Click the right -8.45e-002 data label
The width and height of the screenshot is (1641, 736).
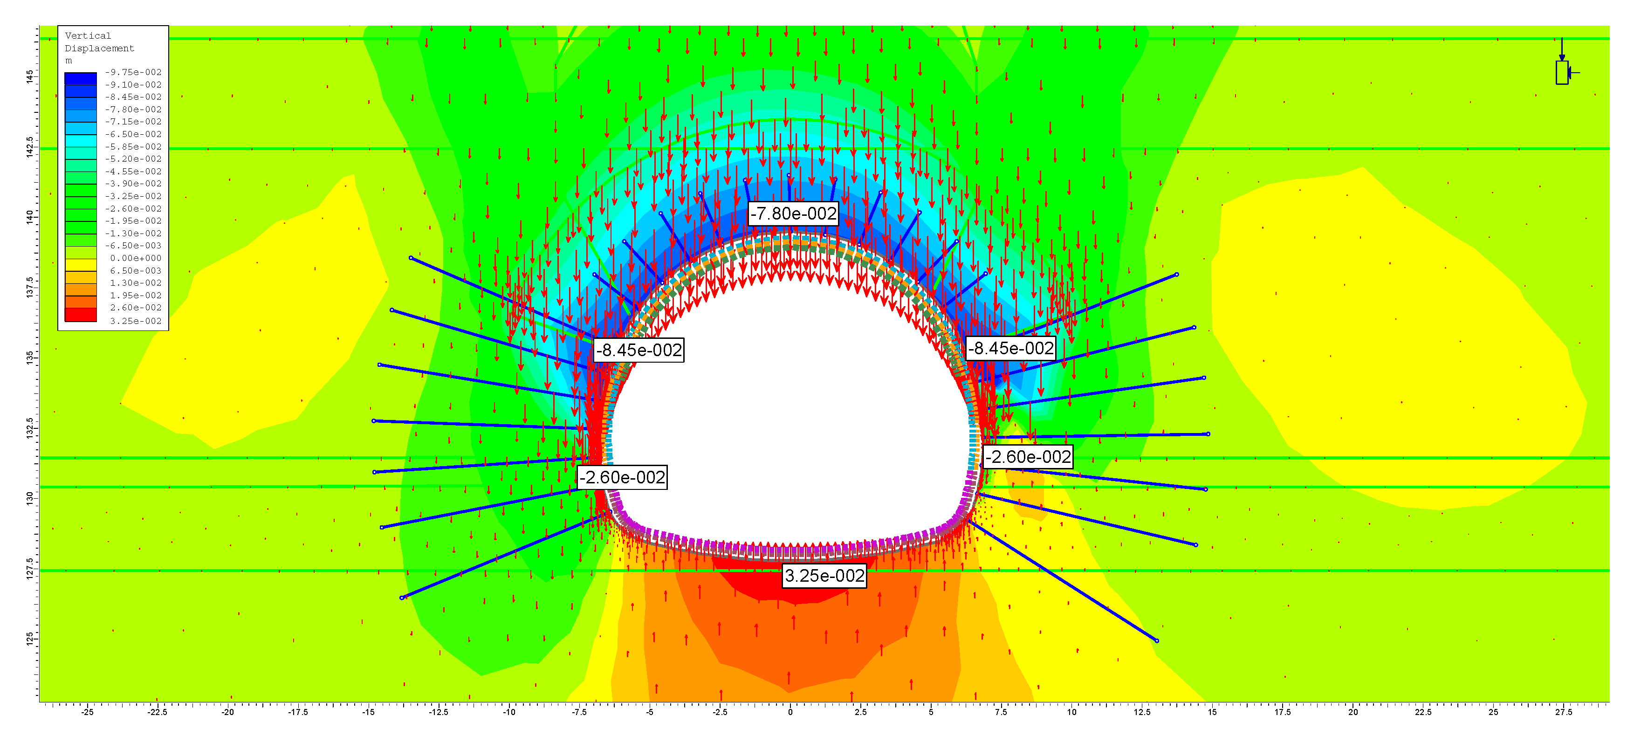1011,349
